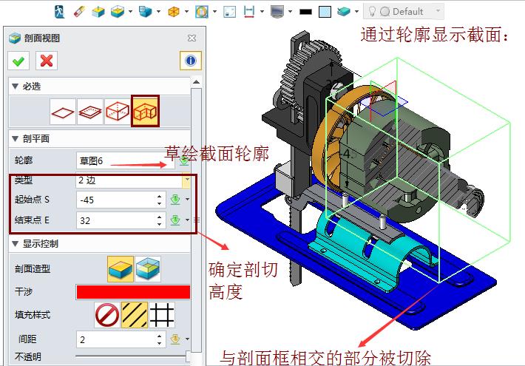Open the blue info help button

190,61
